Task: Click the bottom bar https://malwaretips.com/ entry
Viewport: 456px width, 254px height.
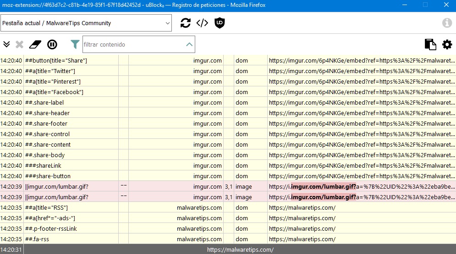Action: 240,249
